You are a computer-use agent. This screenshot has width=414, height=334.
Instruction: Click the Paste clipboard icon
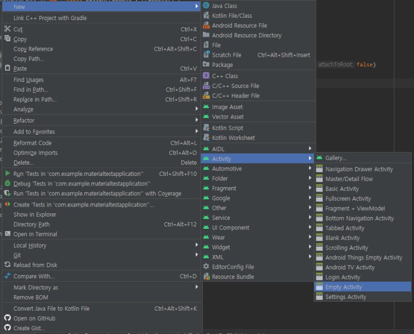8,68
